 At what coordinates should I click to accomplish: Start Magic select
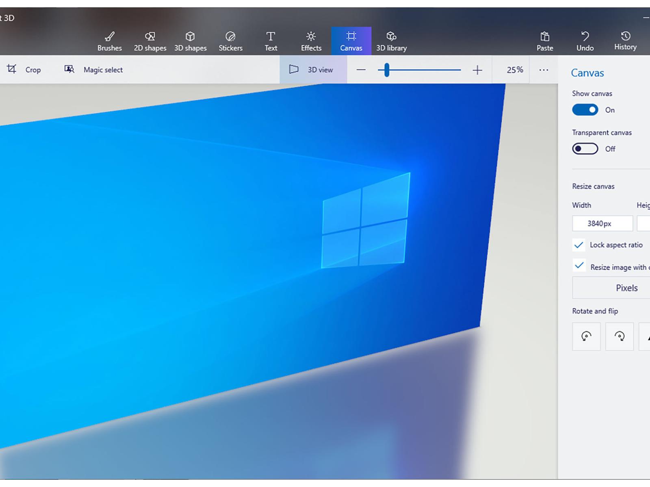(x=93, y=69)
